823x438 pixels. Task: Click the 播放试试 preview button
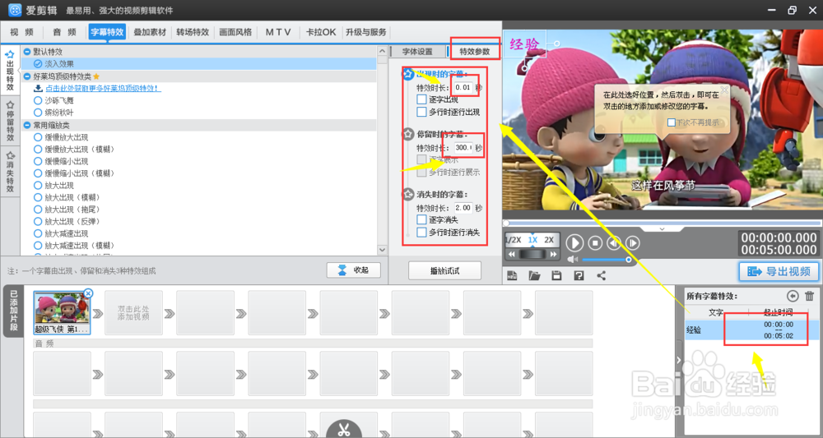(444, 270)
